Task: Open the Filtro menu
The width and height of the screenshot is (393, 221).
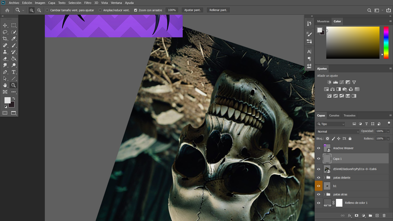Action: point(88,3)
